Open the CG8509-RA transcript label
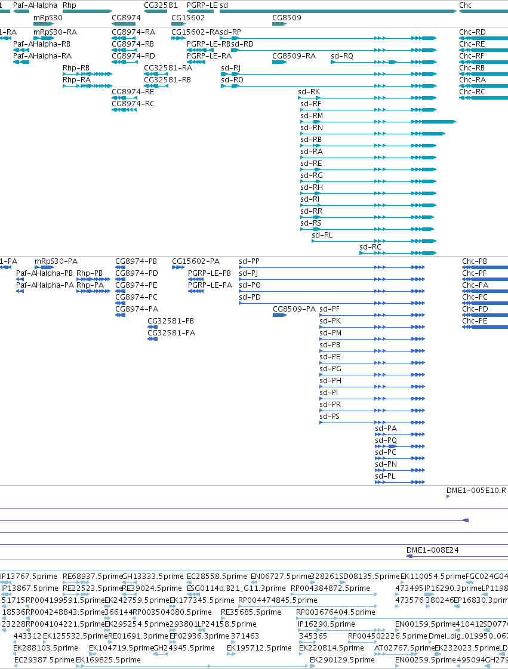 [x=294, y=56]
